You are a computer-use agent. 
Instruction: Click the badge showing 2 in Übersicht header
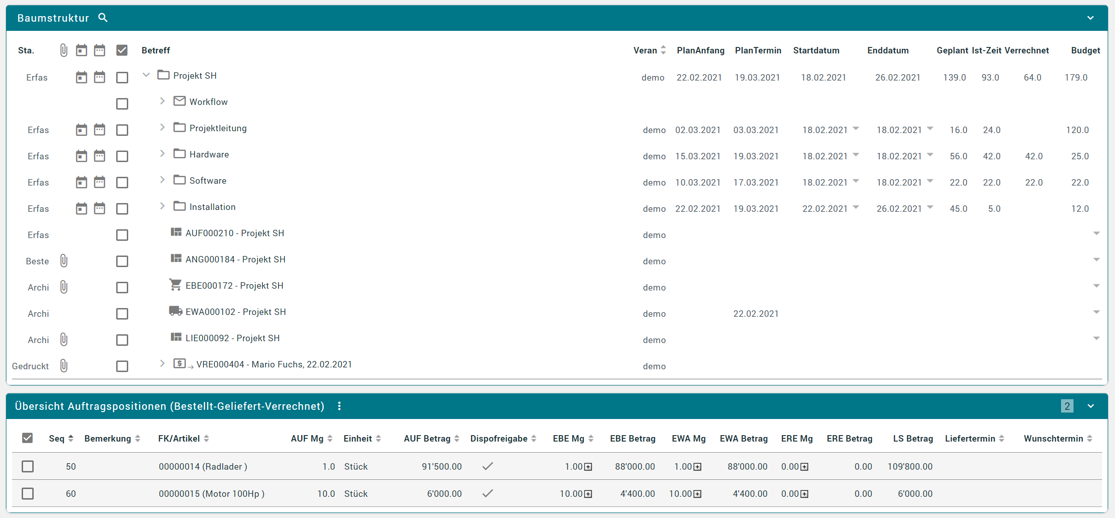[x=1067, y=406]
